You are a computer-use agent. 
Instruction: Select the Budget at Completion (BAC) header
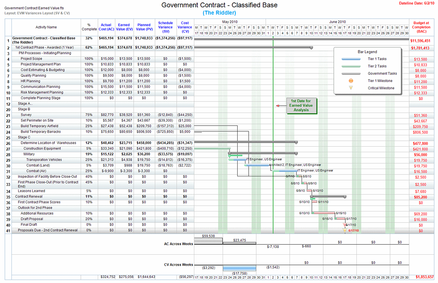pyautogui.click(x=421, y=27)
